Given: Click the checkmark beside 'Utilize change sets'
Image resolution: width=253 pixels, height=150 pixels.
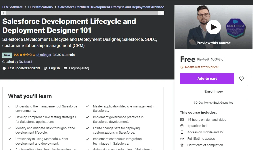Looking at the screenshot, I should coord(87,128).
